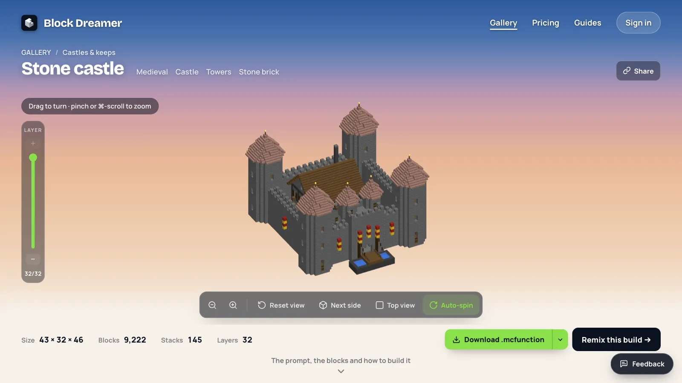682x383 pixels.
Task: Zoom in using the magnifier plus icon
Action: coord(233,305)
